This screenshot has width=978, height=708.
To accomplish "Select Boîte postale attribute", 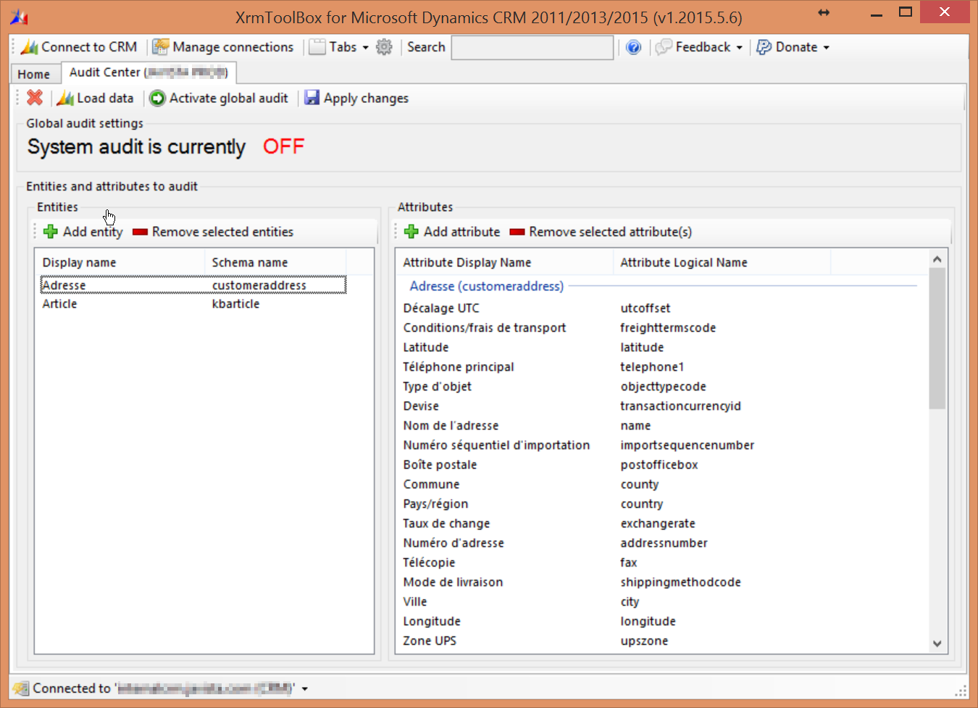I will click(440, 465).
